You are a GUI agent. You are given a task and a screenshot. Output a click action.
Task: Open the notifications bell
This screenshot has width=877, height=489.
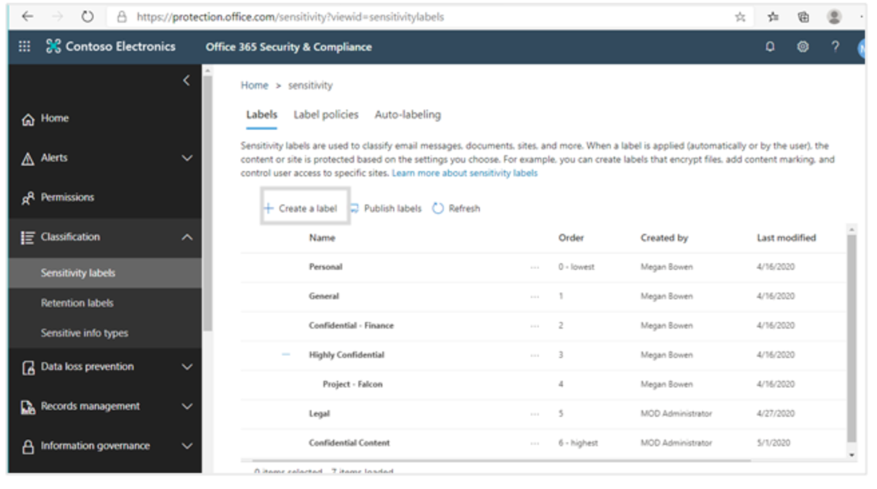coord(769,47)
